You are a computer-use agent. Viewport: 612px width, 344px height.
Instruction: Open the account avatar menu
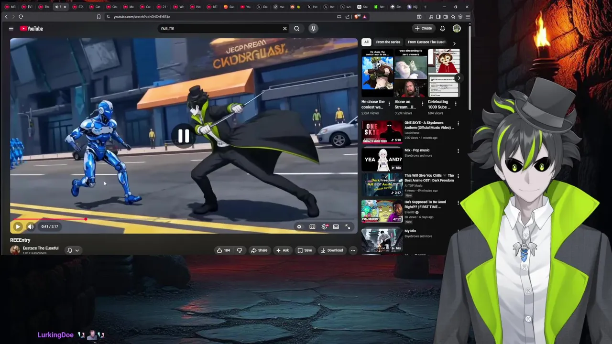457,29
